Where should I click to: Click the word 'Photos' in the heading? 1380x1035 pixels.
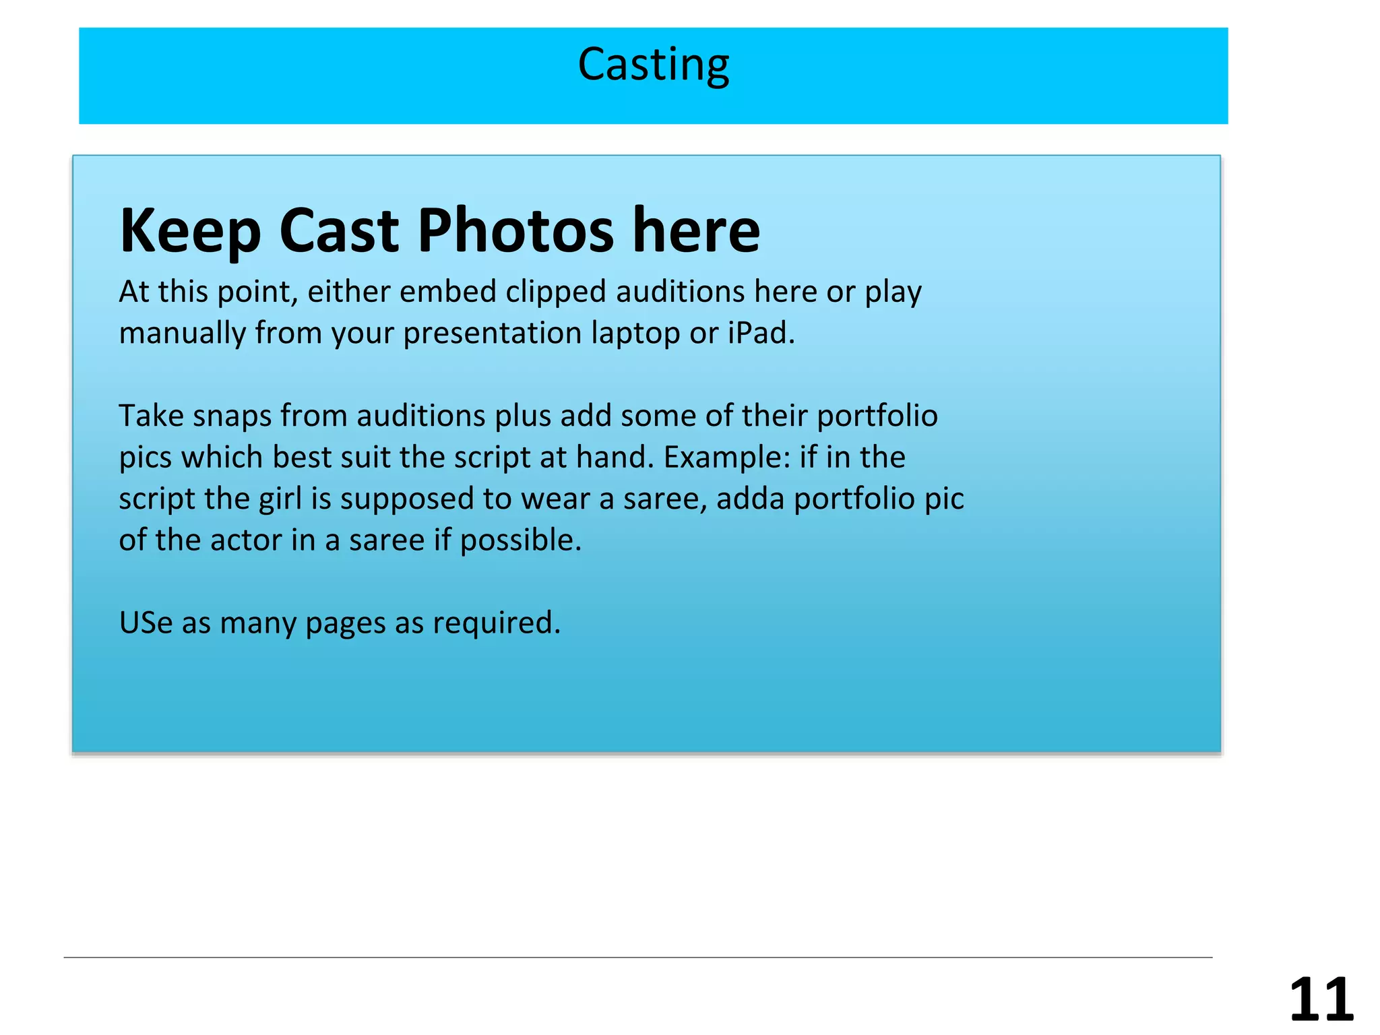pyautogui.click(x=515, y=230)
